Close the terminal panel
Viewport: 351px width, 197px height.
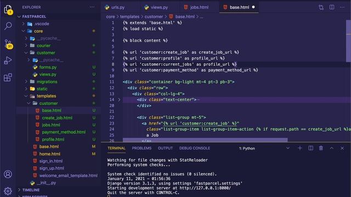point(342,148)
